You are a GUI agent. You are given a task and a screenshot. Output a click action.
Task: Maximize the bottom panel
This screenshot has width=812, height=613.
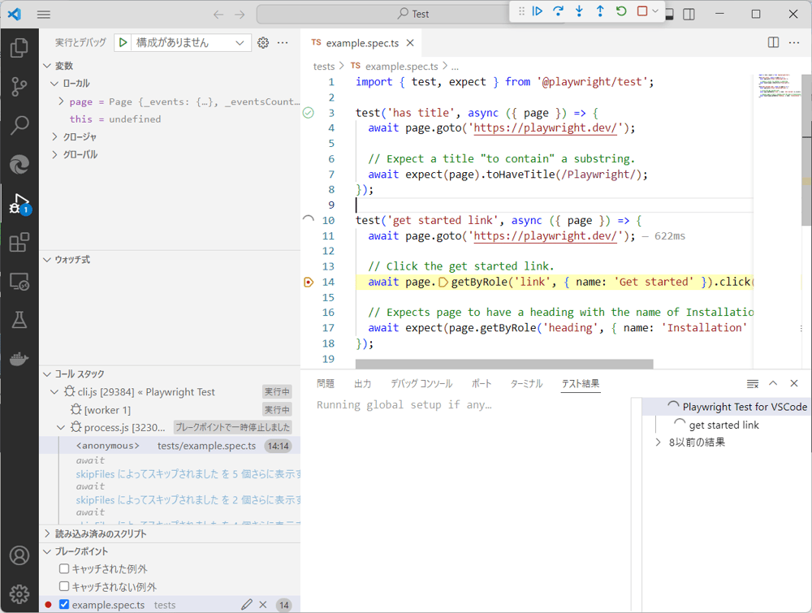pyautogui.click(x=773, y=383)
